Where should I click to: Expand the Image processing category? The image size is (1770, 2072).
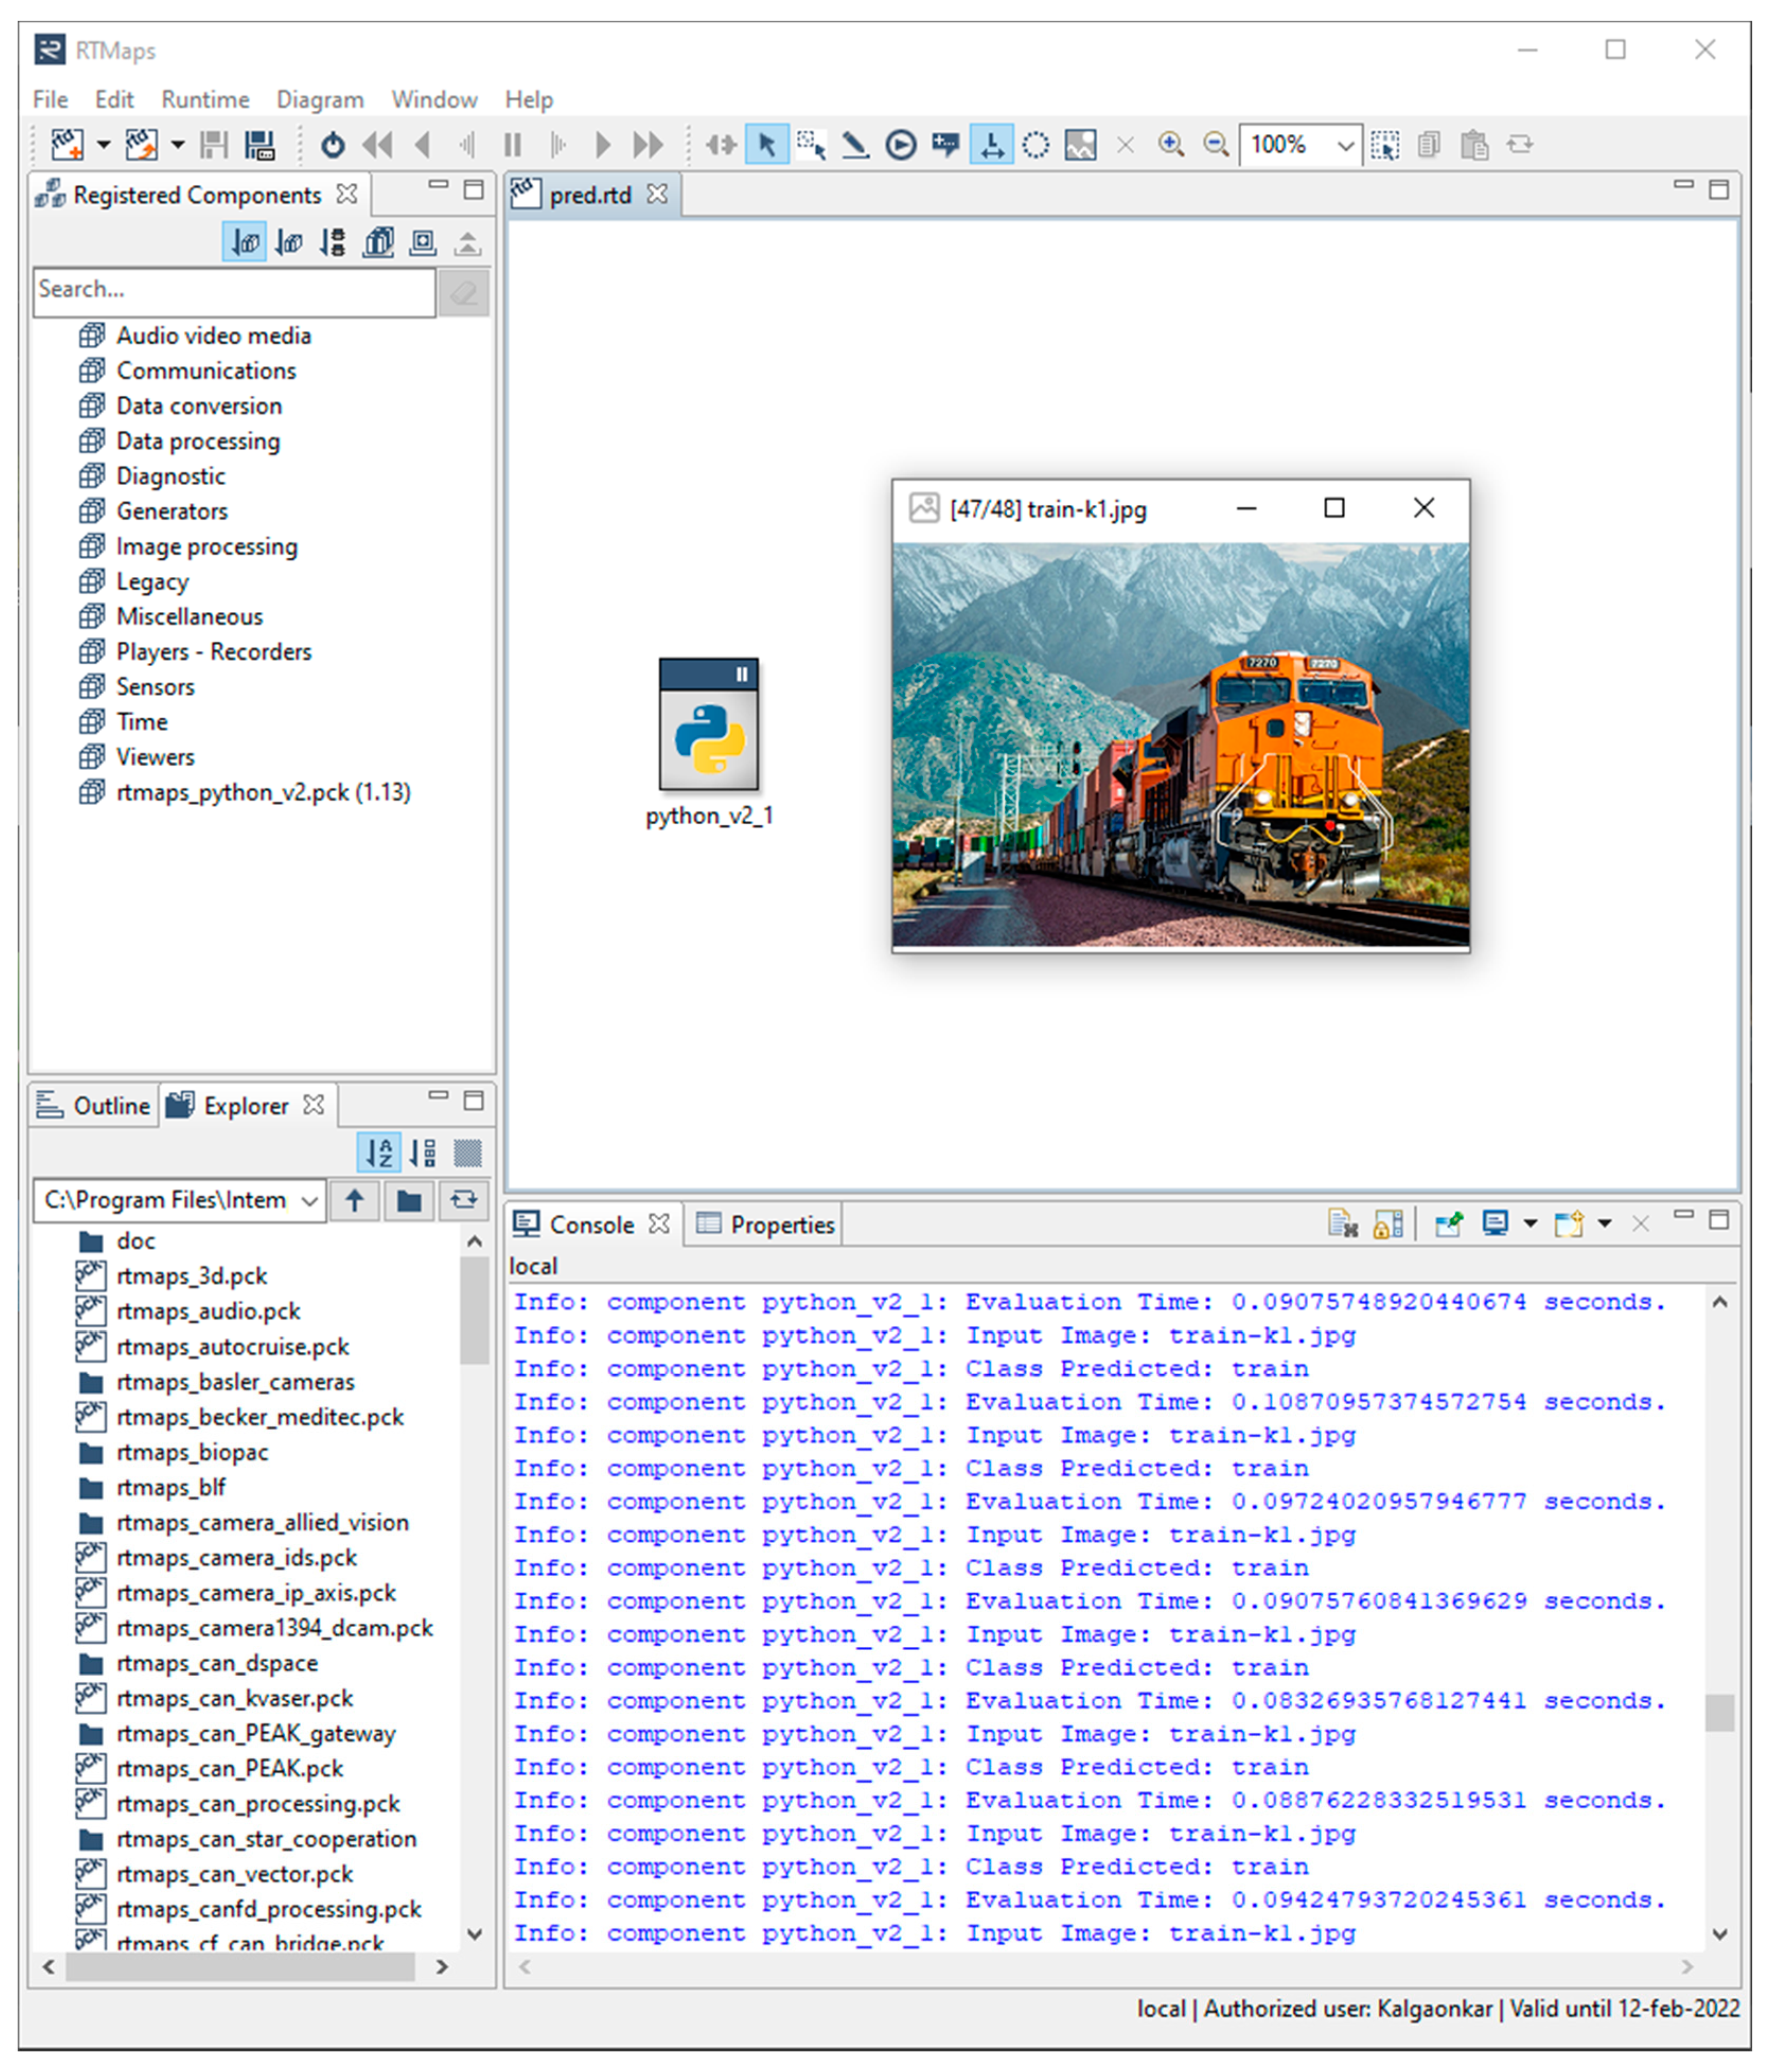tap(206, 547)
